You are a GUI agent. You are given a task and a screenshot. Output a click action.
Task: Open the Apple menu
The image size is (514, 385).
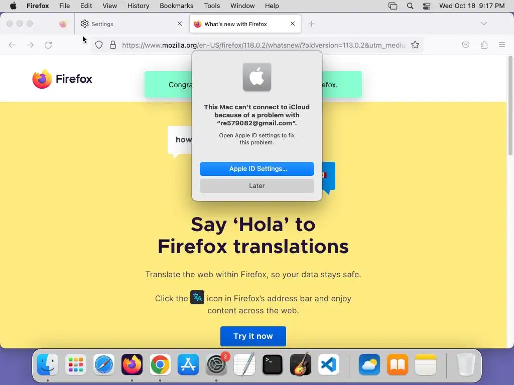13,6
